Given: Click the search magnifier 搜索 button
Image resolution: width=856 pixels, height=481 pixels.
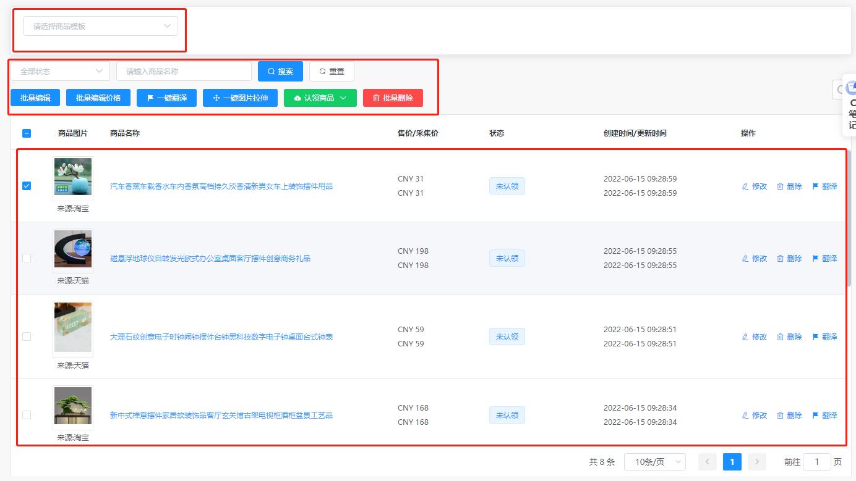Looking at the screenshot, I should [x=280, y=72].
